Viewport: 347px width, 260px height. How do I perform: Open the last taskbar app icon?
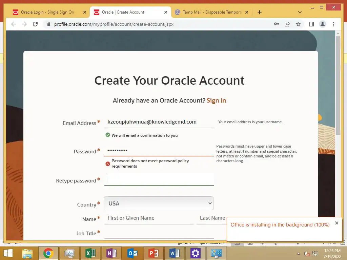click(216, 253)
